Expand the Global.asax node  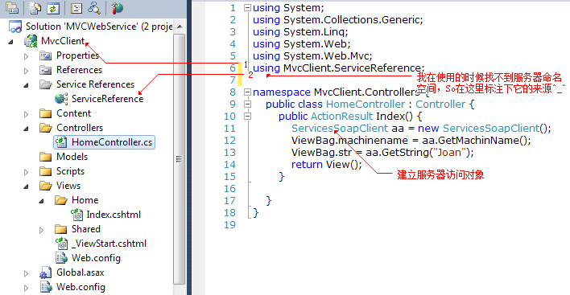tap(27, 273)
